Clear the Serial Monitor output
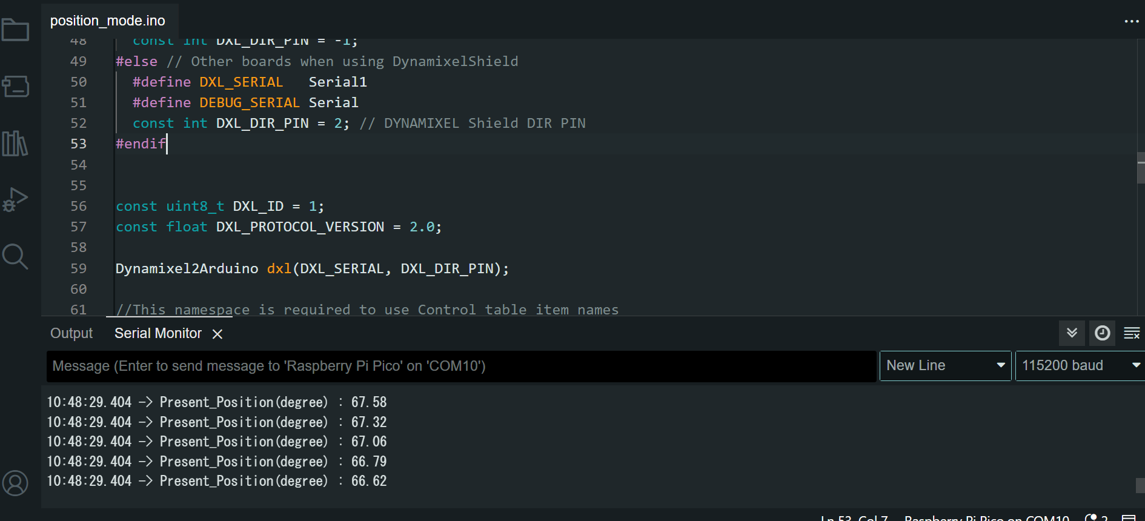This screenshot has width=1145, height=521. pyautogui.click(x=1131, y=333)
